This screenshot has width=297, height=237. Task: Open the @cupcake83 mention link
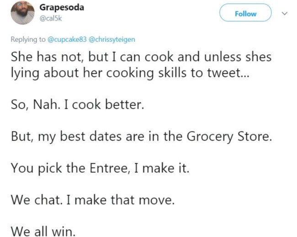pos(67,39)
